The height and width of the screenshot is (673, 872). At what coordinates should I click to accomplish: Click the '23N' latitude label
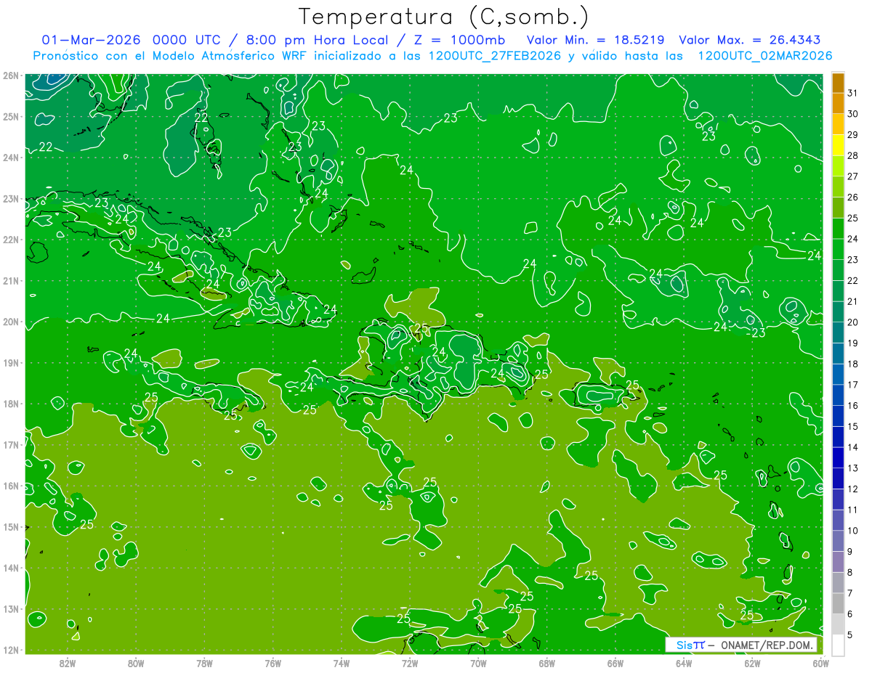tap(10, 198)
